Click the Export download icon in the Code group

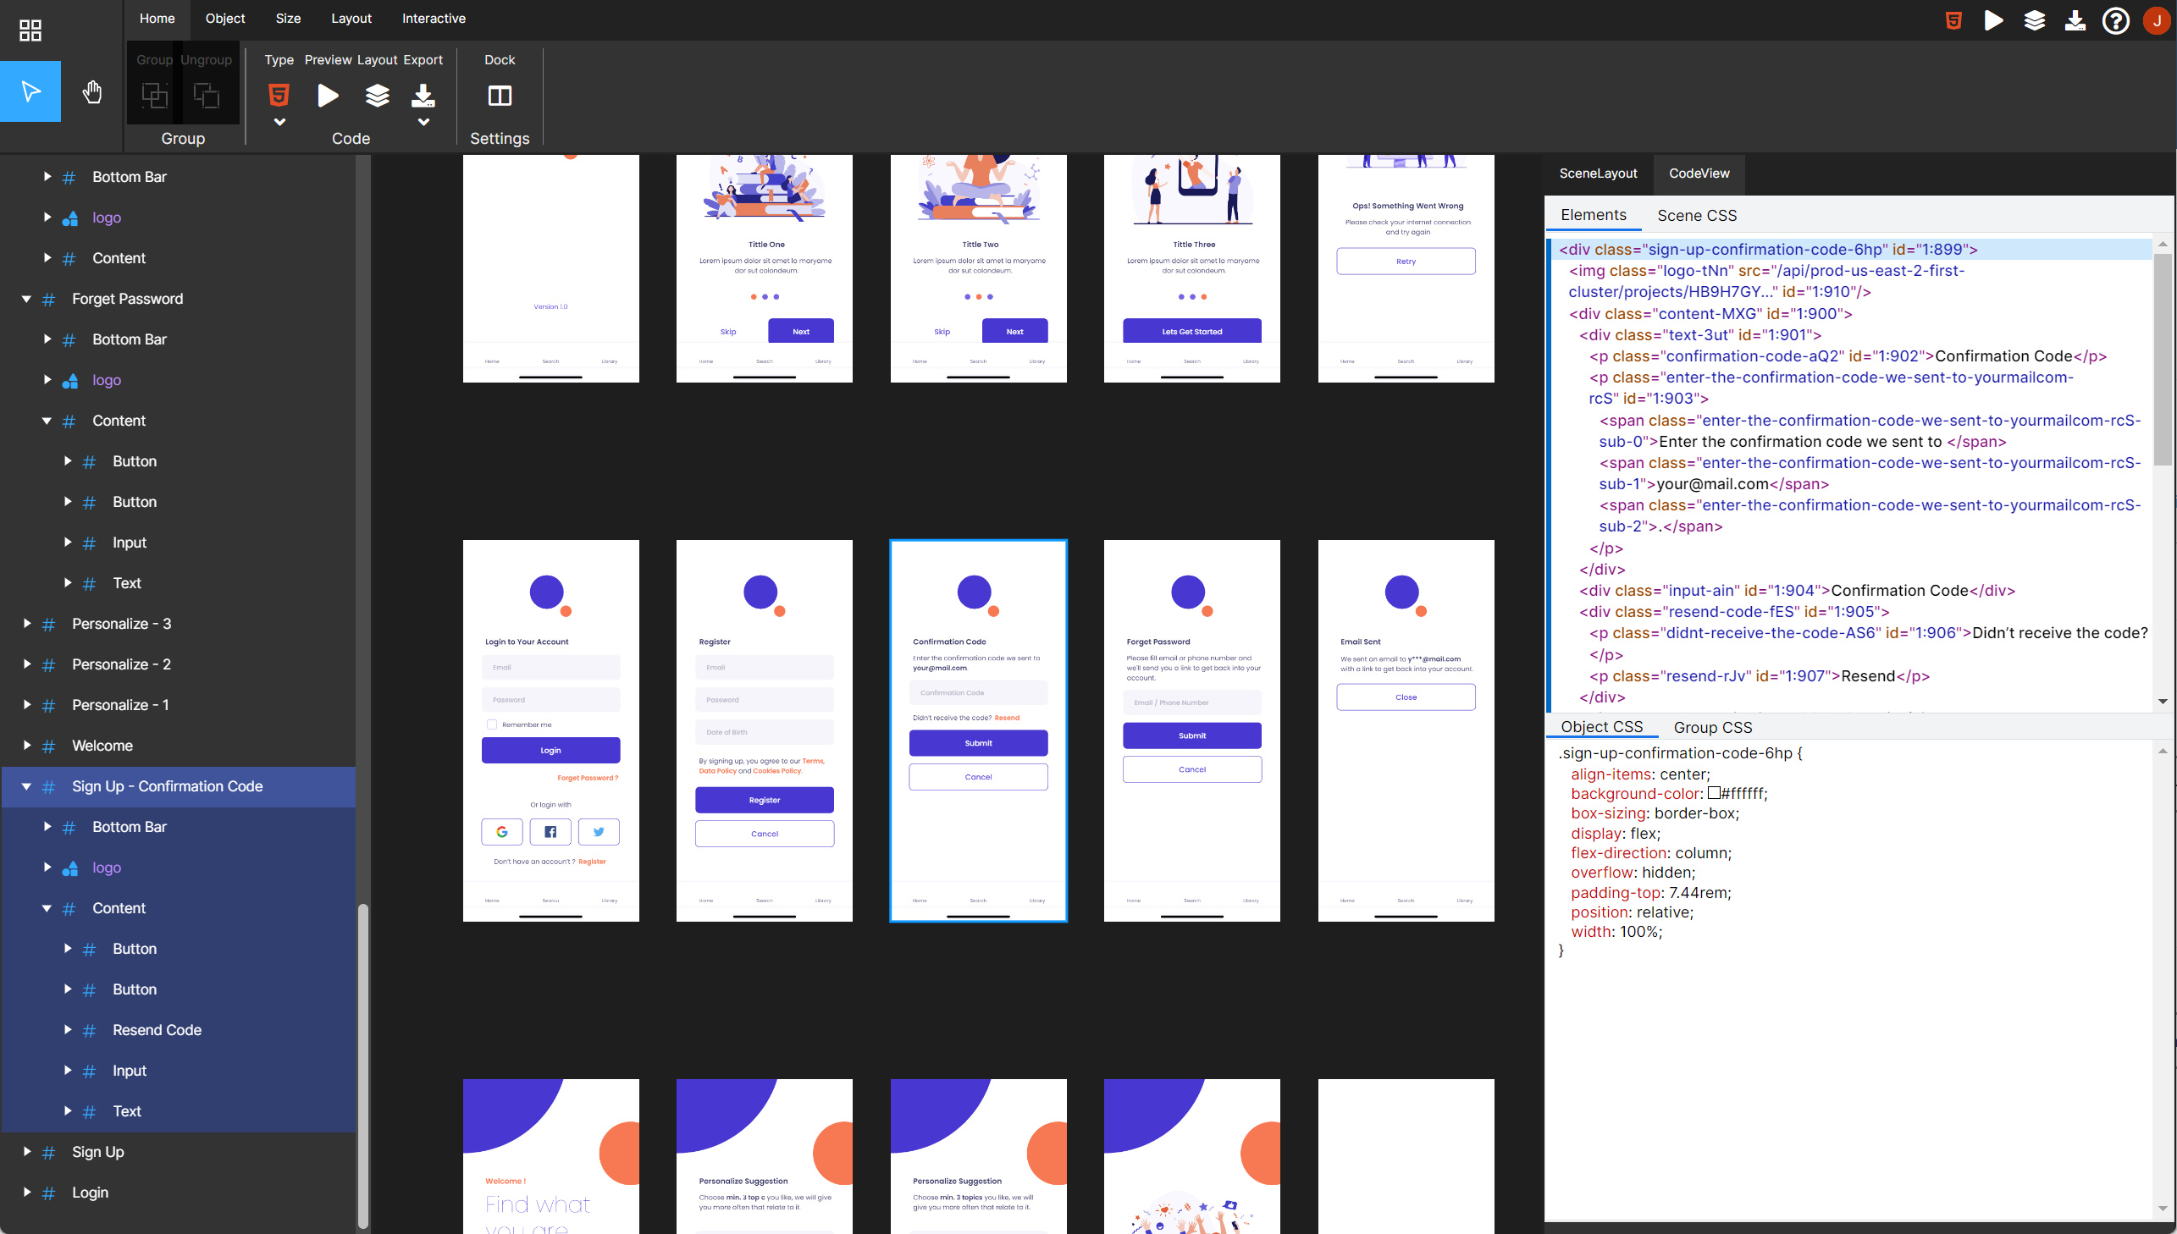[x=423, y=95]
